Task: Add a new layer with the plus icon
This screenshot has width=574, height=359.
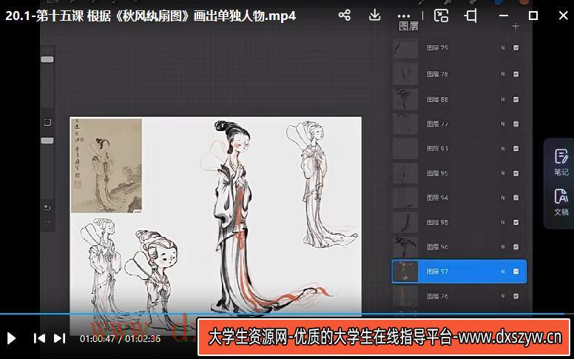Action: pos(516,27)
